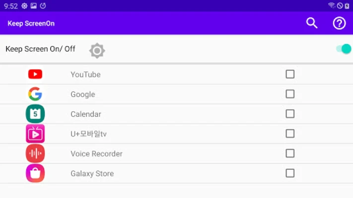The image size is (353, 198).
Task: Tap the Voice Recorder app icon
Action: click(35, 153)
